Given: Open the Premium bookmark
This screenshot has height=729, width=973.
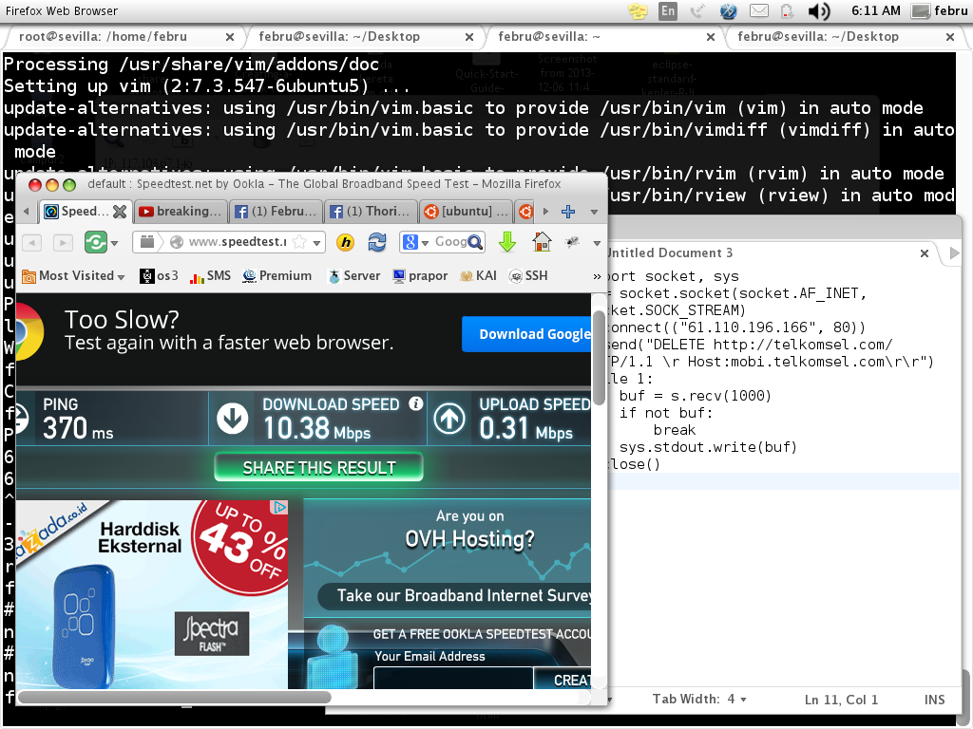Looking at the screenshot, I should click(x=277, y=276).
